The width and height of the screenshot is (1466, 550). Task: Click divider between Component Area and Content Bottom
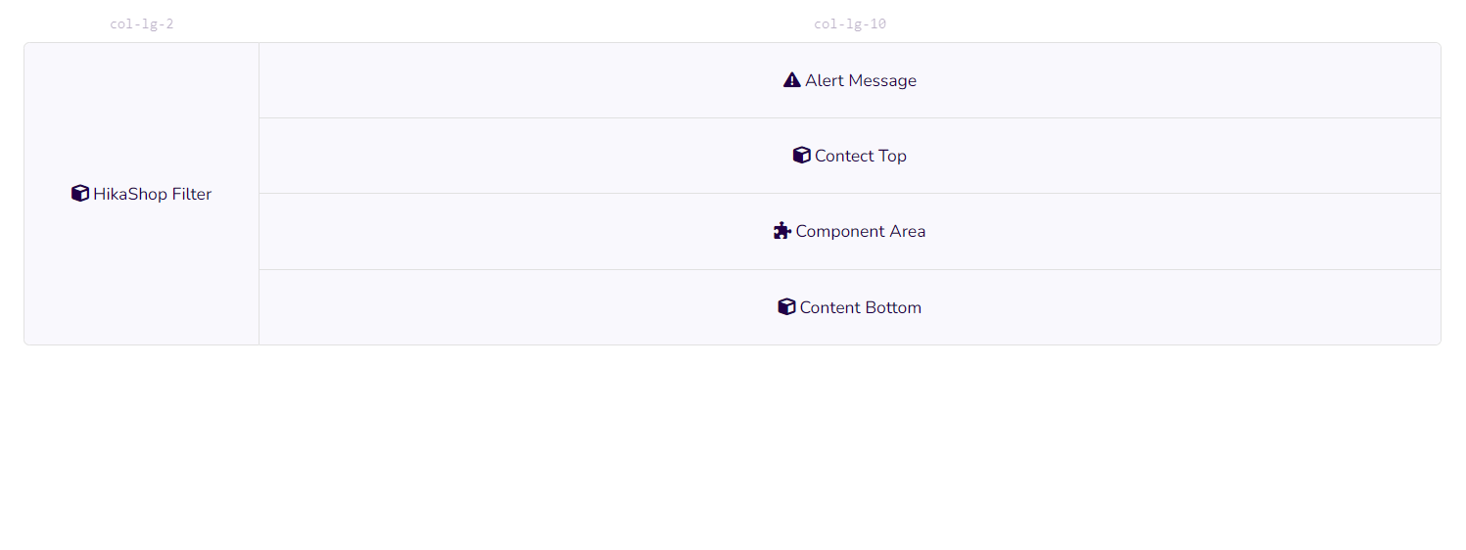click(x=850, y=269)
